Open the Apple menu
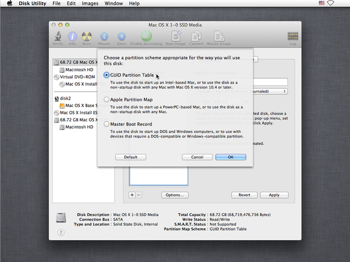 (x=10, y=3)
